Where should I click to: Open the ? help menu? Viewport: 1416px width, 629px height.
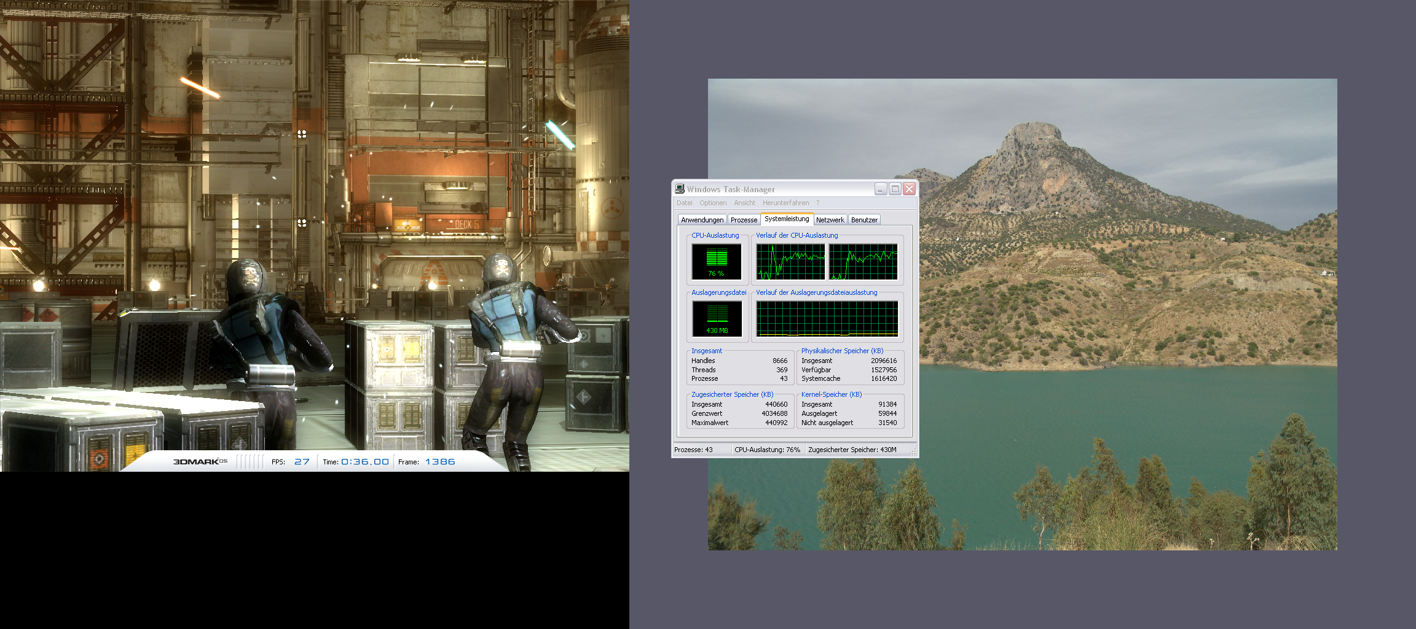(817, 203)
